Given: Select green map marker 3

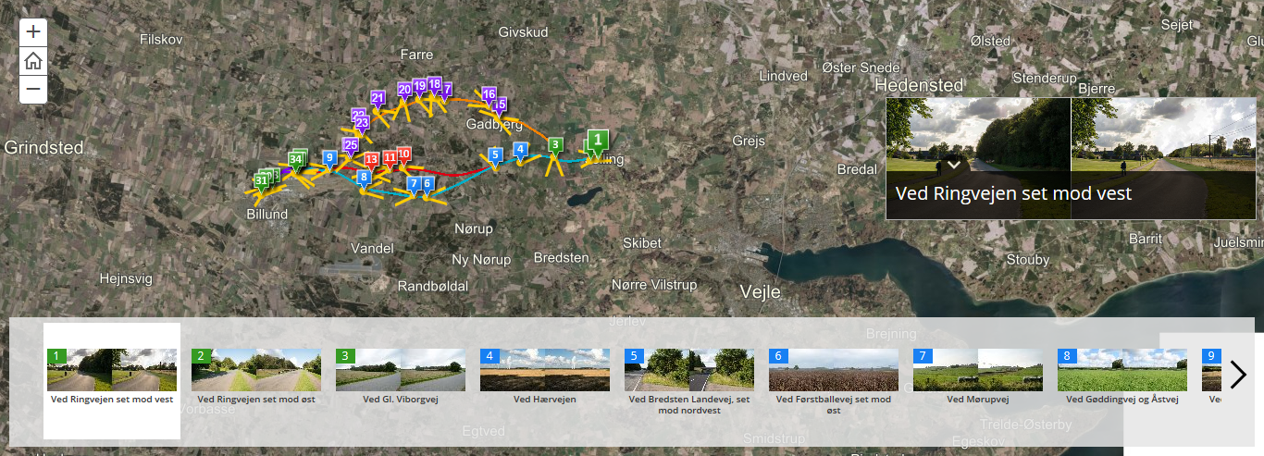Looking at the screenshot, I should [x=554, y=145].
